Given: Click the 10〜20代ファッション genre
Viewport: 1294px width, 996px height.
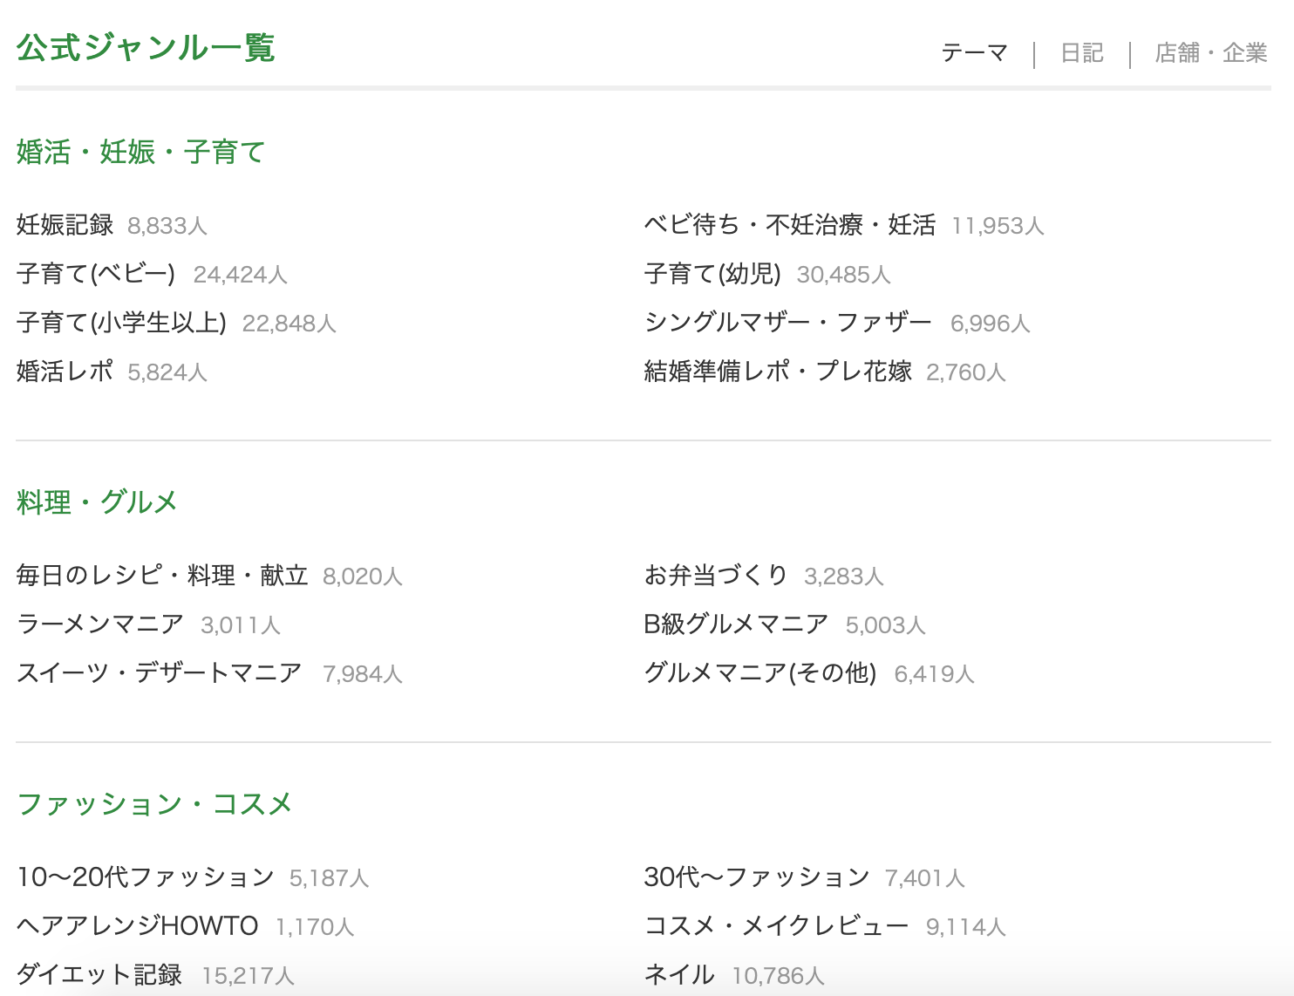Looking at the screenshot, I should (146, 877).
